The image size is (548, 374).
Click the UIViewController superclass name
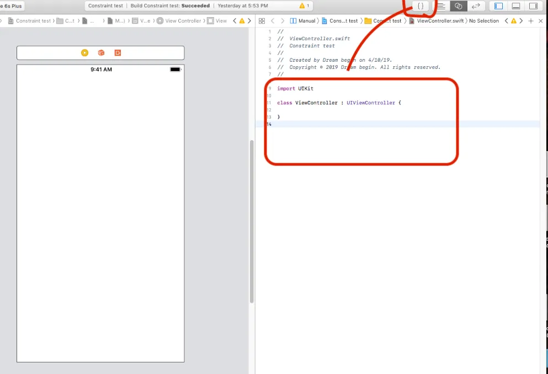371,103
